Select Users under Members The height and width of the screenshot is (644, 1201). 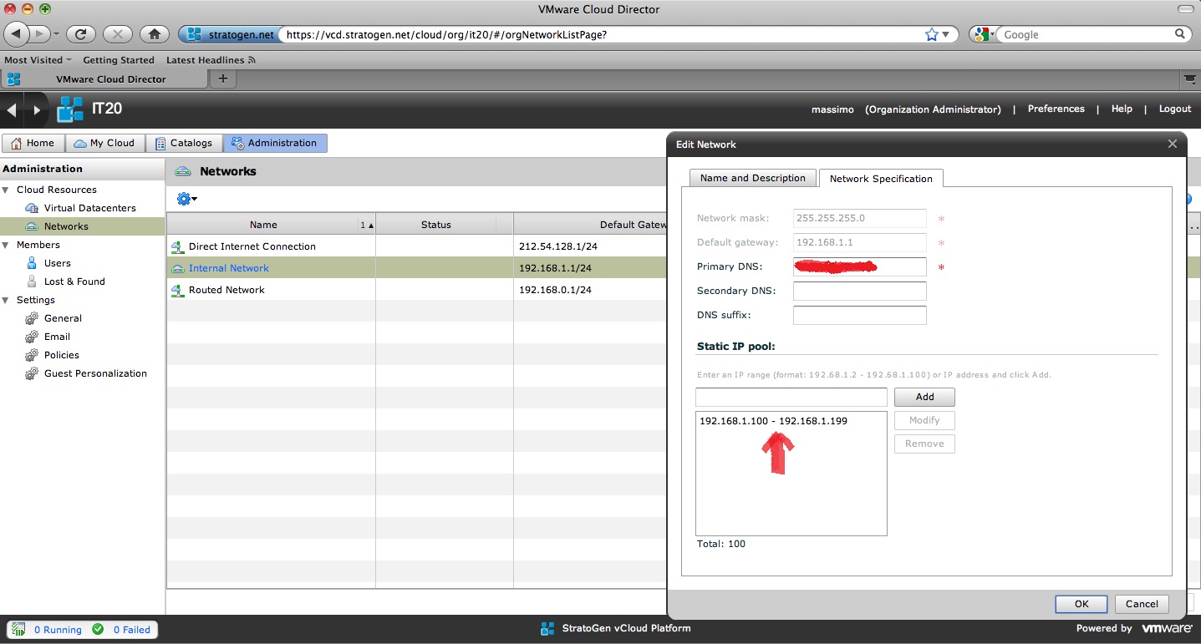pyautogui.click(x=57, y=263)
